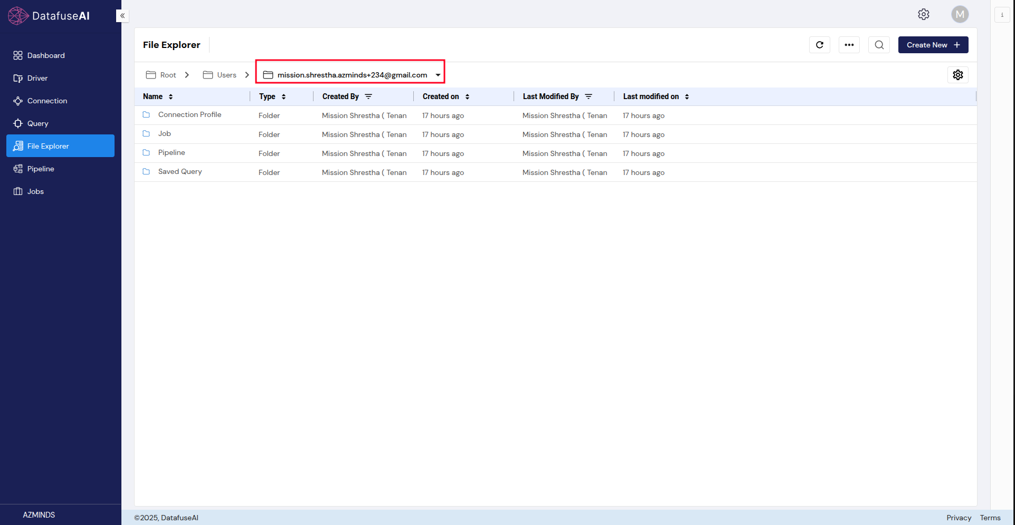Viewport: 1015px width, 525px height.
Task: Click the Create New button
Action: point(933,45)
